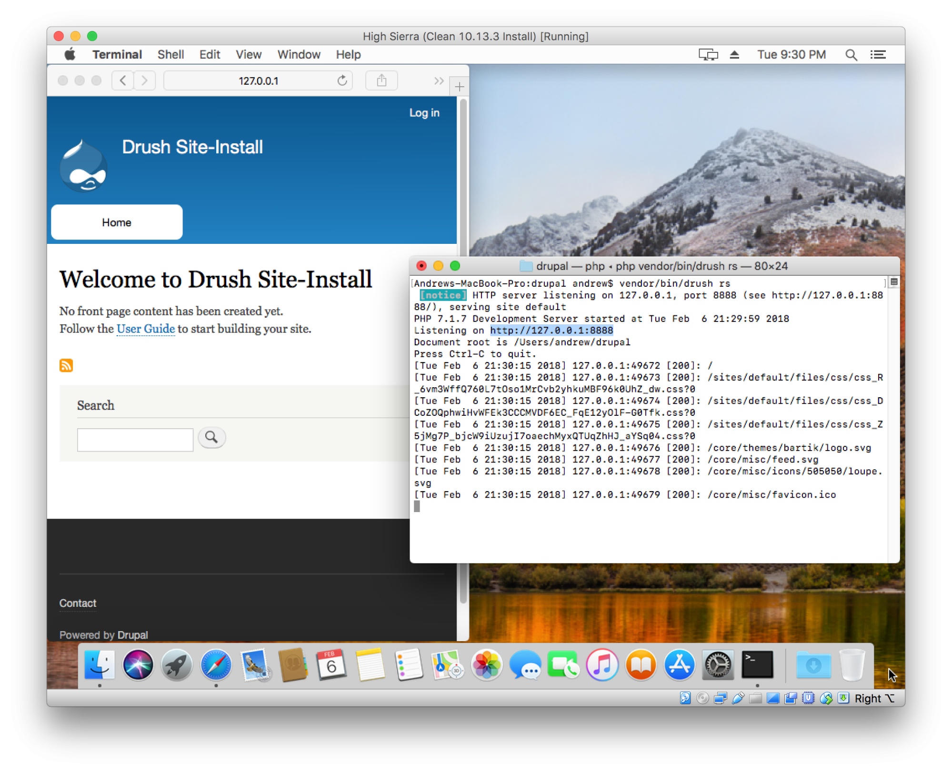Open the Share button in the browser toolbar

click(381, 80)
